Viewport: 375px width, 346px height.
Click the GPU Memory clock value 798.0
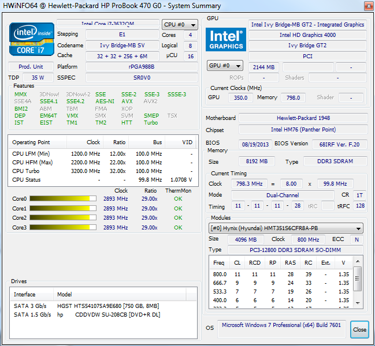[x=293, y=97]
